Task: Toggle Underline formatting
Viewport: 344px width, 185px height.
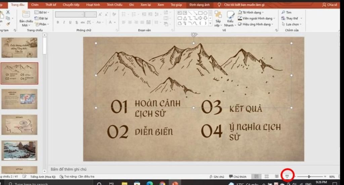Action: (70, 22)
